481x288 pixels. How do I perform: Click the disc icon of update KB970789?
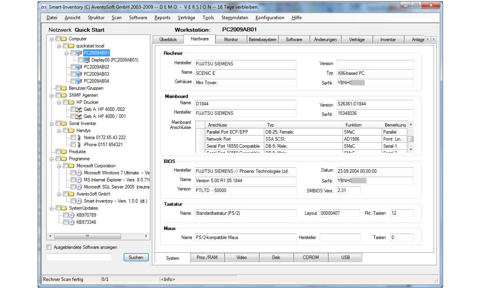coord(71,215)
